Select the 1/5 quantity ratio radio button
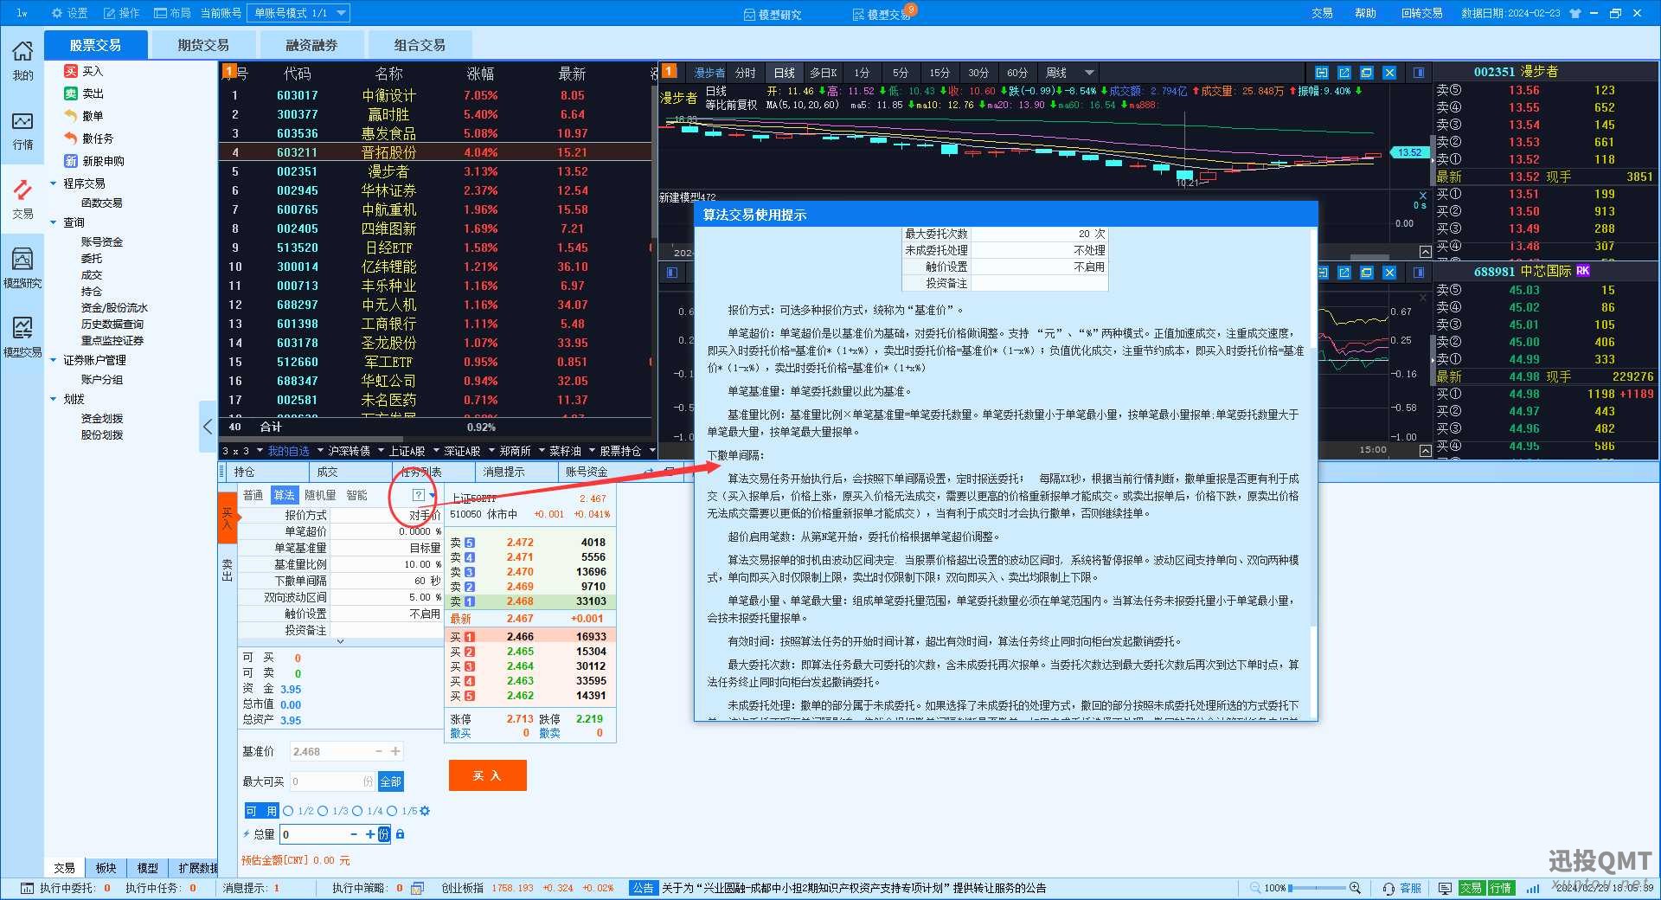1661x900 pixels. pyautogui.click(x=392, y=811)
